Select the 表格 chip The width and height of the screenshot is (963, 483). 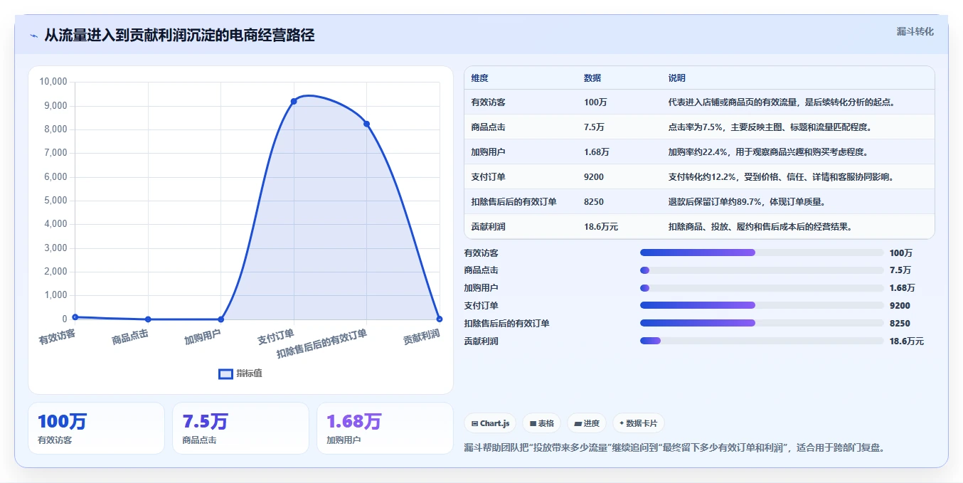(541, 423)
